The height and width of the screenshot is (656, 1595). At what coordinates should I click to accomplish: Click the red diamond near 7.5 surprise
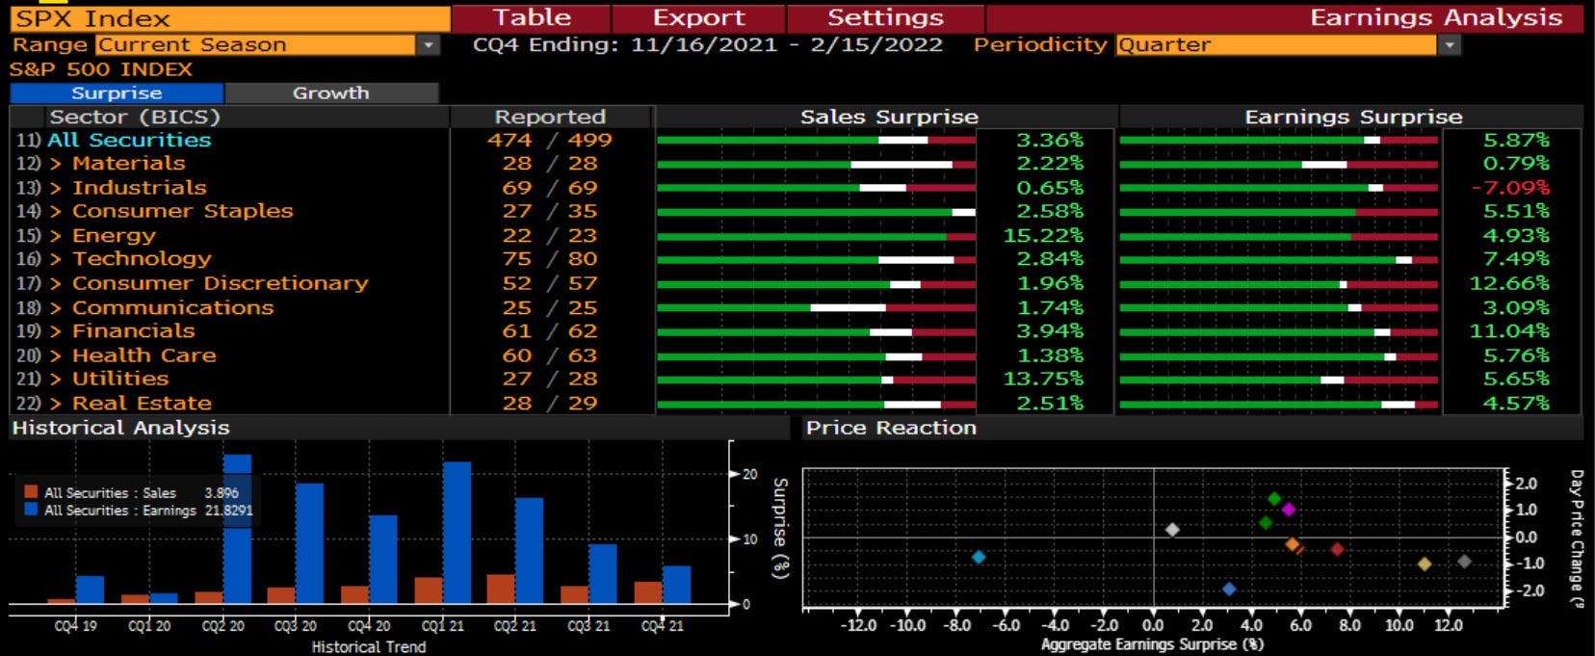[x=1337, y=549]
